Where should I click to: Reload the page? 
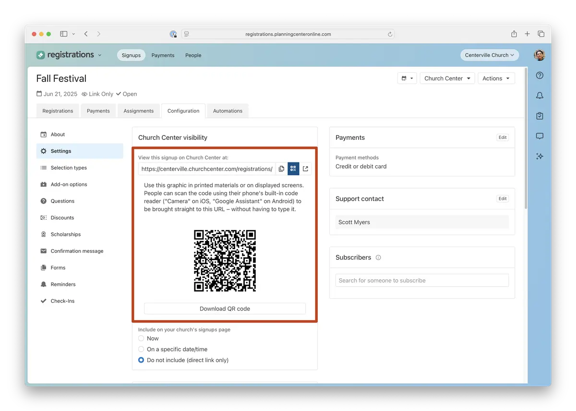click(x=390, y=34)
